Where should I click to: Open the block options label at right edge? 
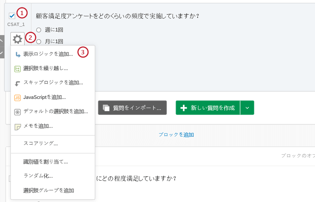pos(298,156)
